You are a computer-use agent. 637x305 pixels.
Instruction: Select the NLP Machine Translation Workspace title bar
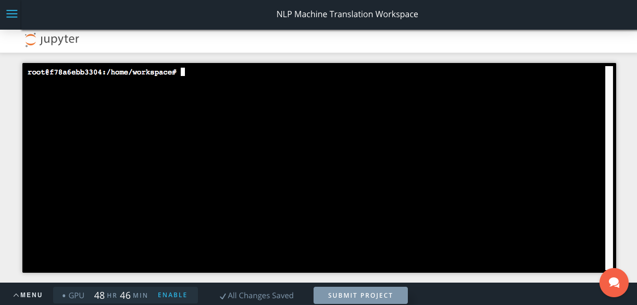coord(347,14)
